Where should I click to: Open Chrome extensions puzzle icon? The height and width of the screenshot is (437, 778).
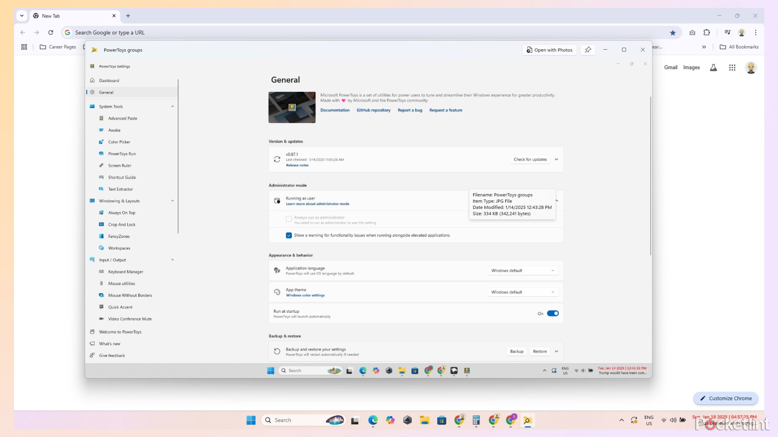(x=707, y=32)
